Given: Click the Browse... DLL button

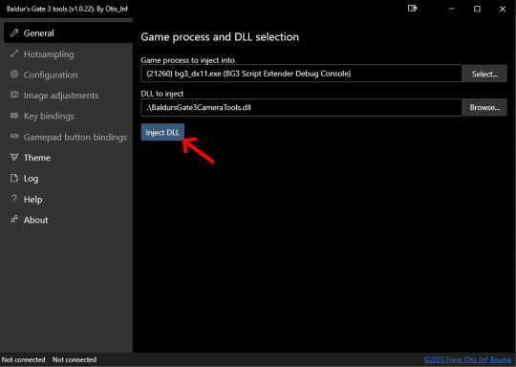Looking at the screenshot, I should coord(484,108).
